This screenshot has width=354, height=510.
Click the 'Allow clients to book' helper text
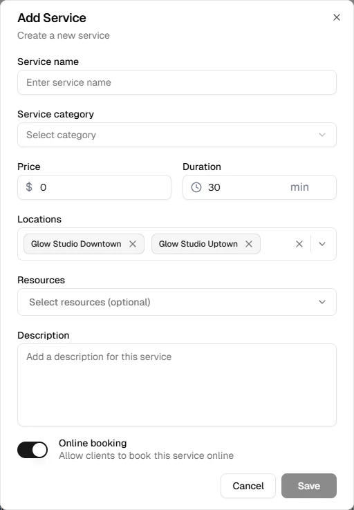pos(146,455)
